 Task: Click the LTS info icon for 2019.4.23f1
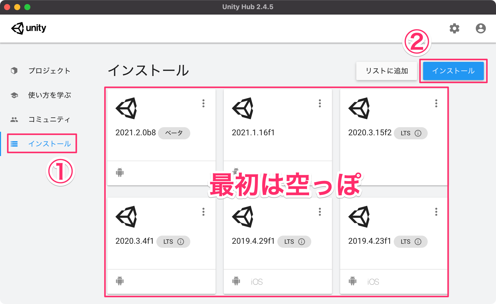[x=418, y=241]
